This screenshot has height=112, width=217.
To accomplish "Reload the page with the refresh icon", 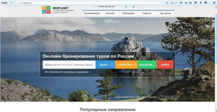I will (x=161, y=3).
